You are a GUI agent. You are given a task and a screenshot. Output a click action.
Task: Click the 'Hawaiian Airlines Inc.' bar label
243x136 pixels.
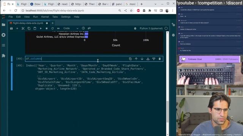[71, 34]
